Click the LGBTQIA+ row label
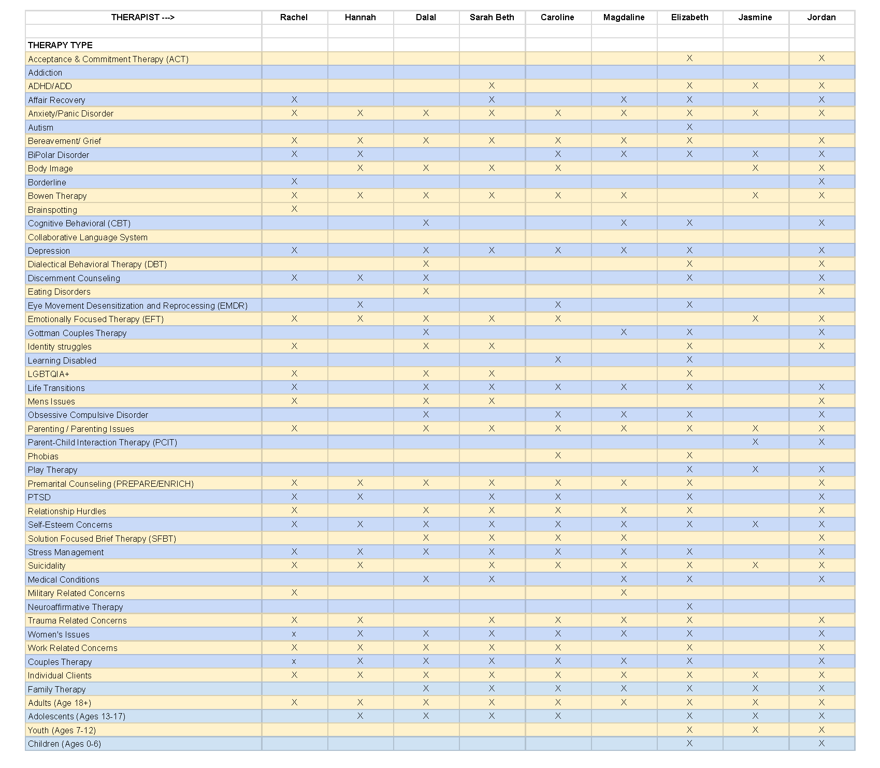The width and height of the screenshot is (880, 768). (49, 374)
